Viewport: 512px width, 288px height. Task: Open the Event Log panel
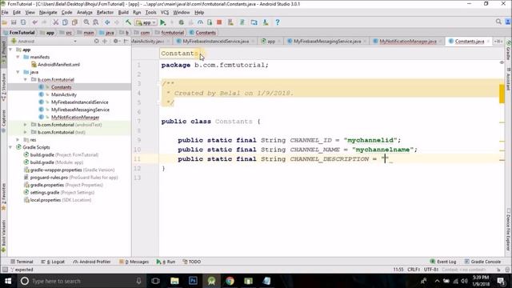(443, 262)
